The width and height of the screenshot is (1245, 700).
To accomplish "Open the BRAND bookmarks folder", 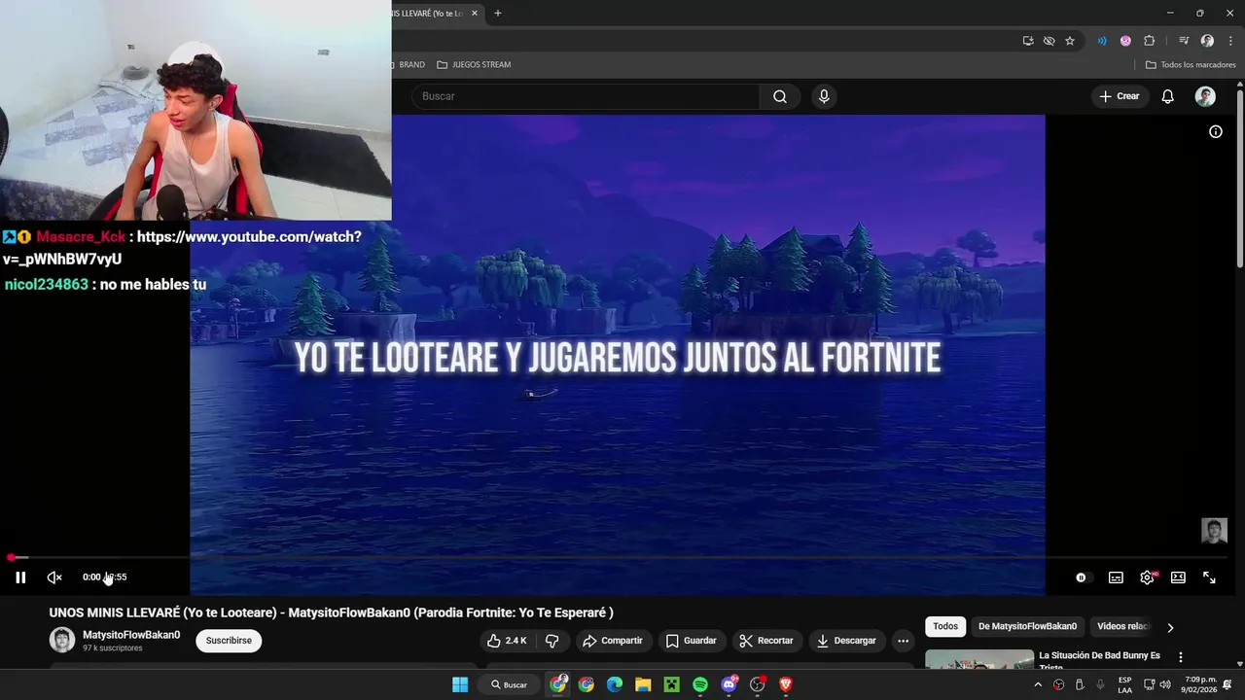I will pyautogui.click(x=409, y=65).
